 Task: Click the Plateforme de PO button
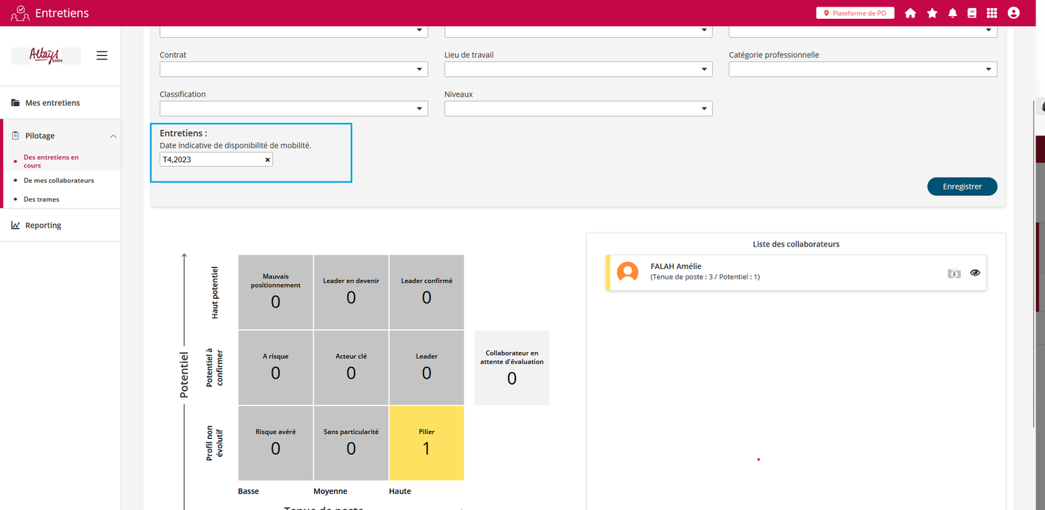pyautogui.click(x=856, y=13)
